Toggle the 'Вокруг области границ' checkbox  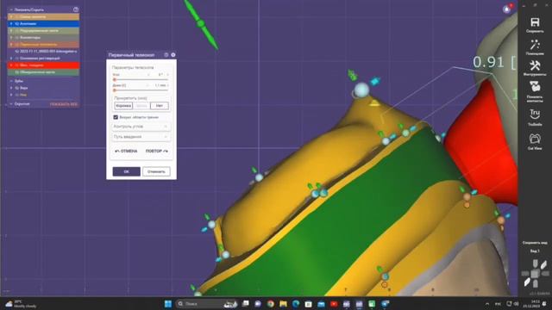(x=116, y=117)
